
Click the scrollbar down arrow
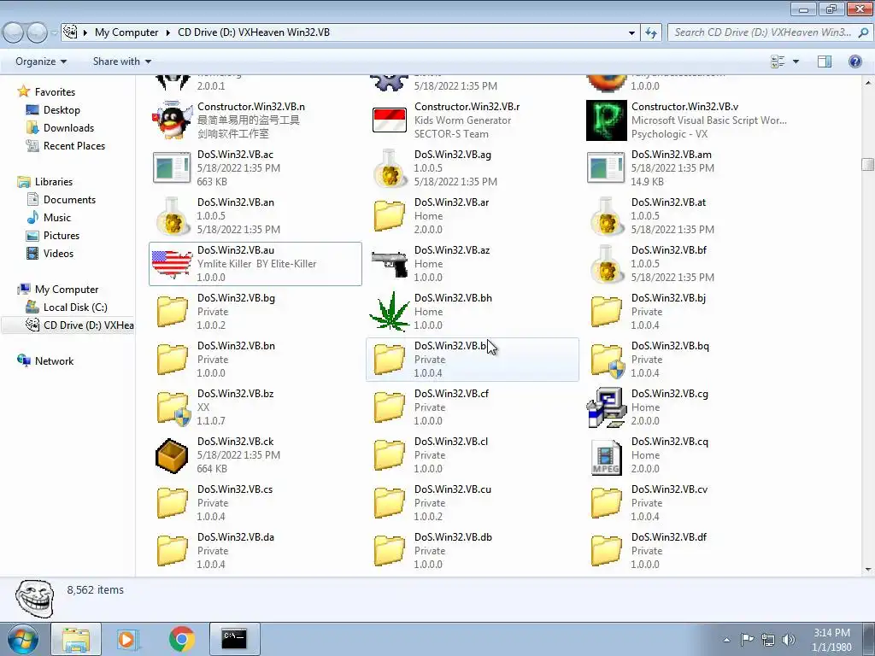pos(868,570)
